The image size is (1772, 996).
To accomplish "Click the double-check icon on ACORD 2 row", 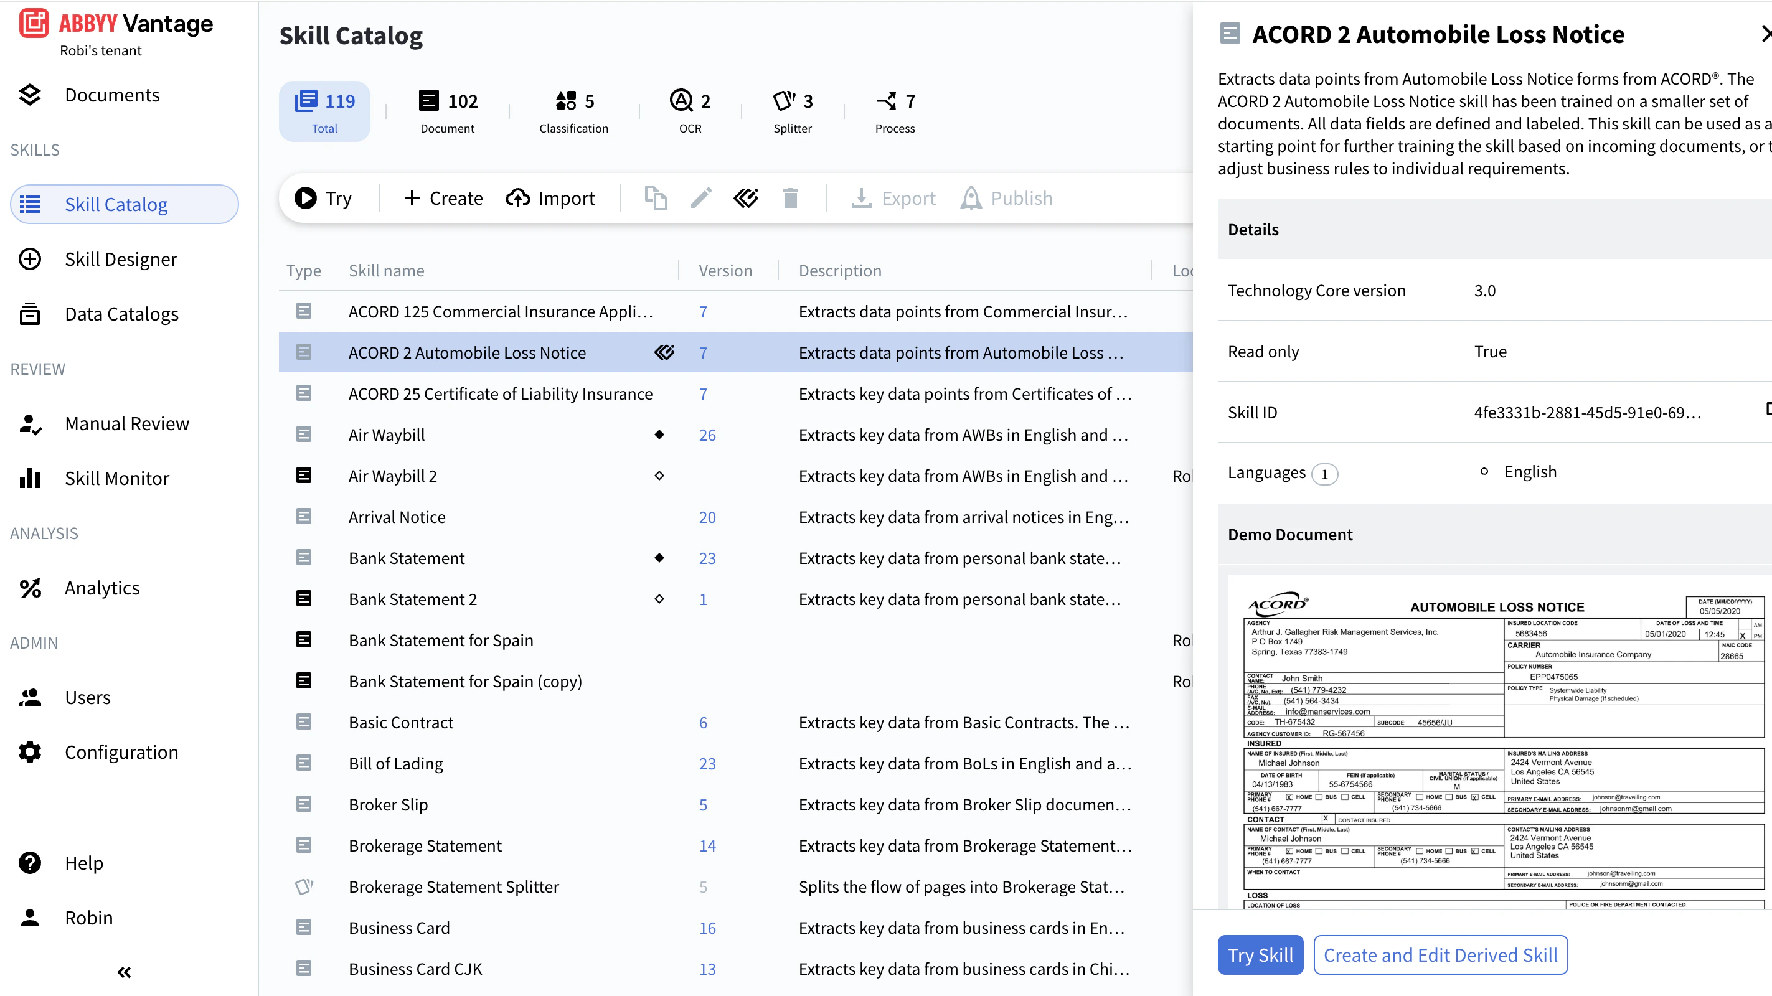I will (664, 352).
